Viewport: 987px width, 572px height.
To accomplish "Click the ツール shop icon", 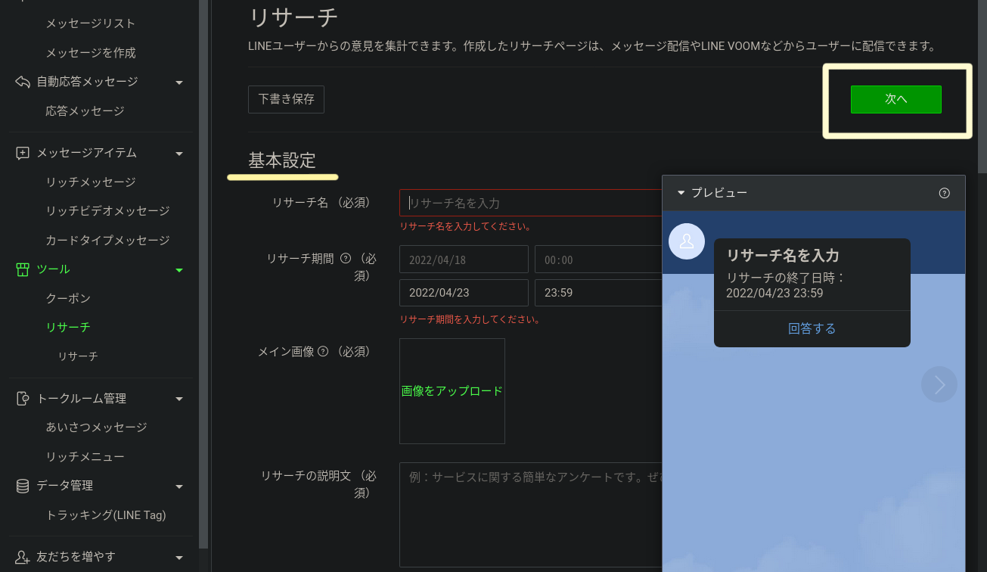I will (x=23, y=269).
